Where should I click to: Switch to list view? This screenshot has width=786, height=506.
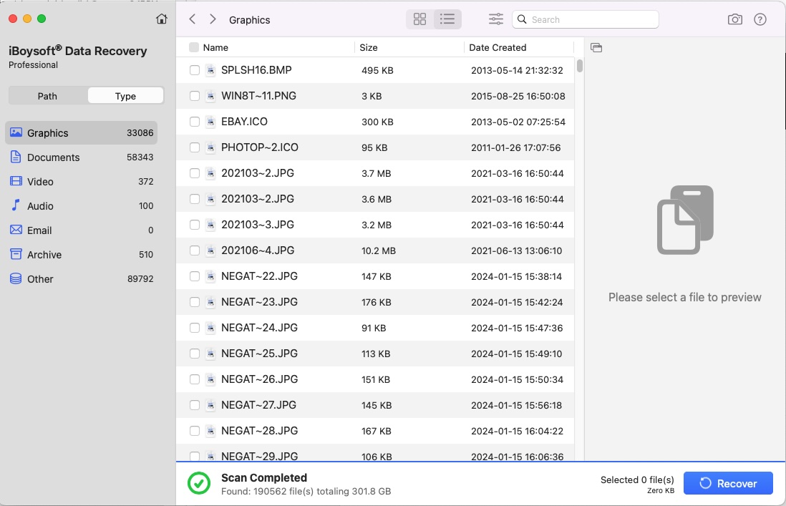point(447,19)
